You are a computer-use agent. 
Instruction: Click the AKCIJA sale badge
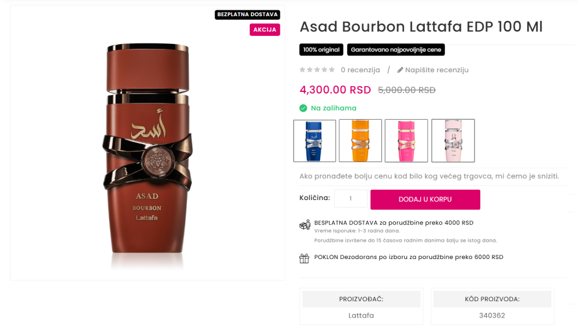click(x=265, y=29)
